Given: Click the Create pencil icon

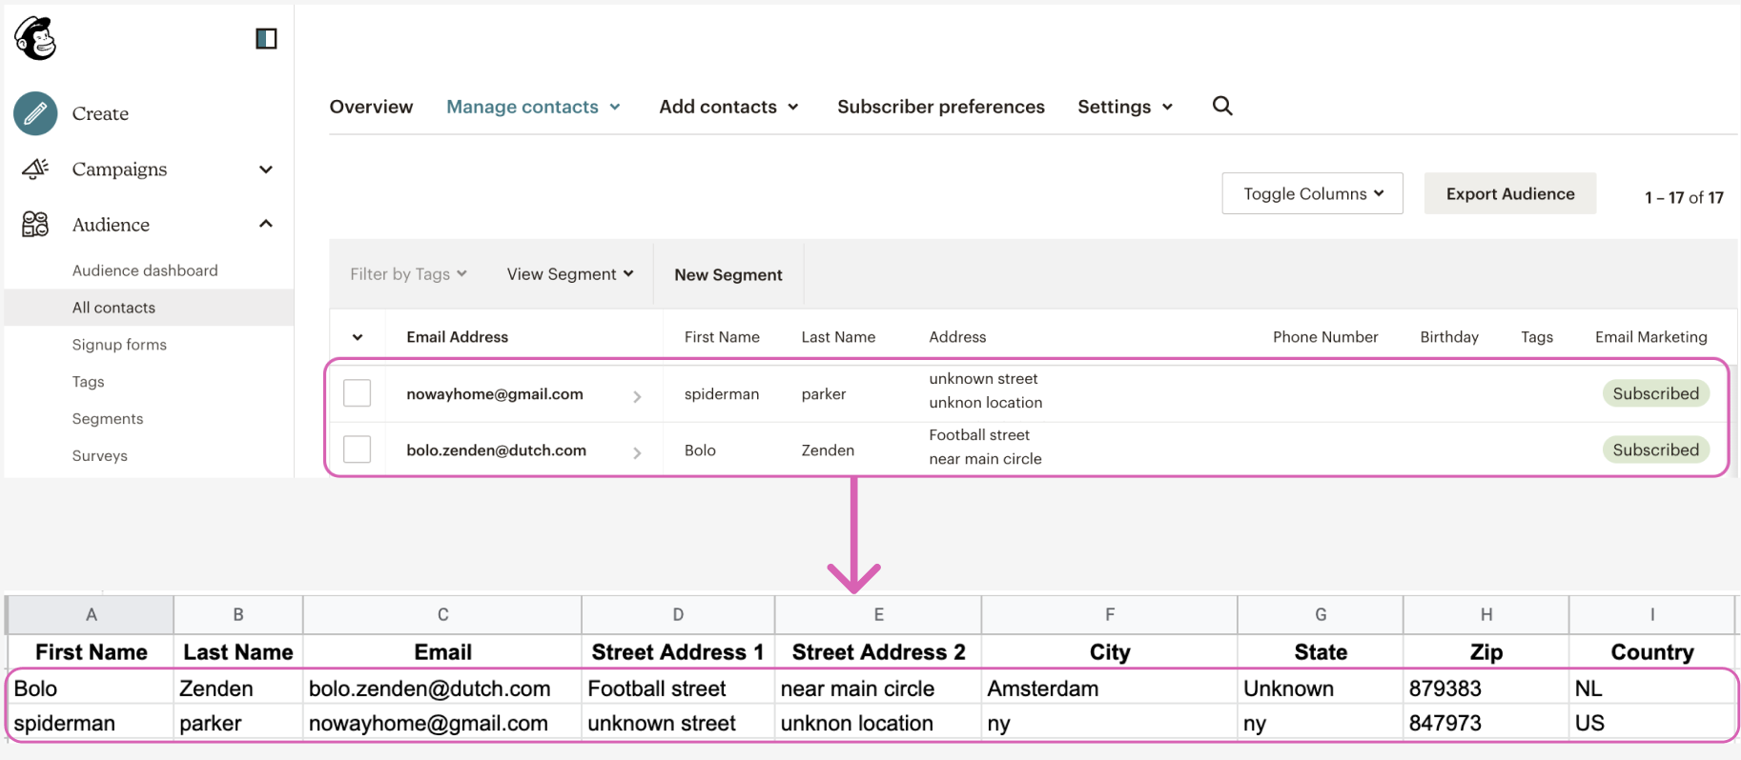Looking at the screenshot, I should [35, 113].
